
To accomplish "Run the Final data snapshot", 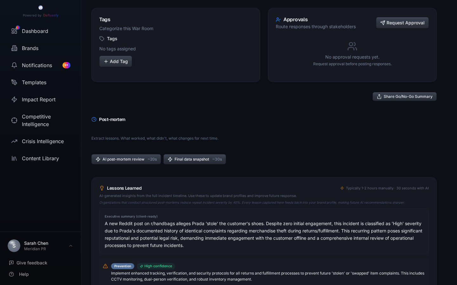I will (x=195, y=159).
